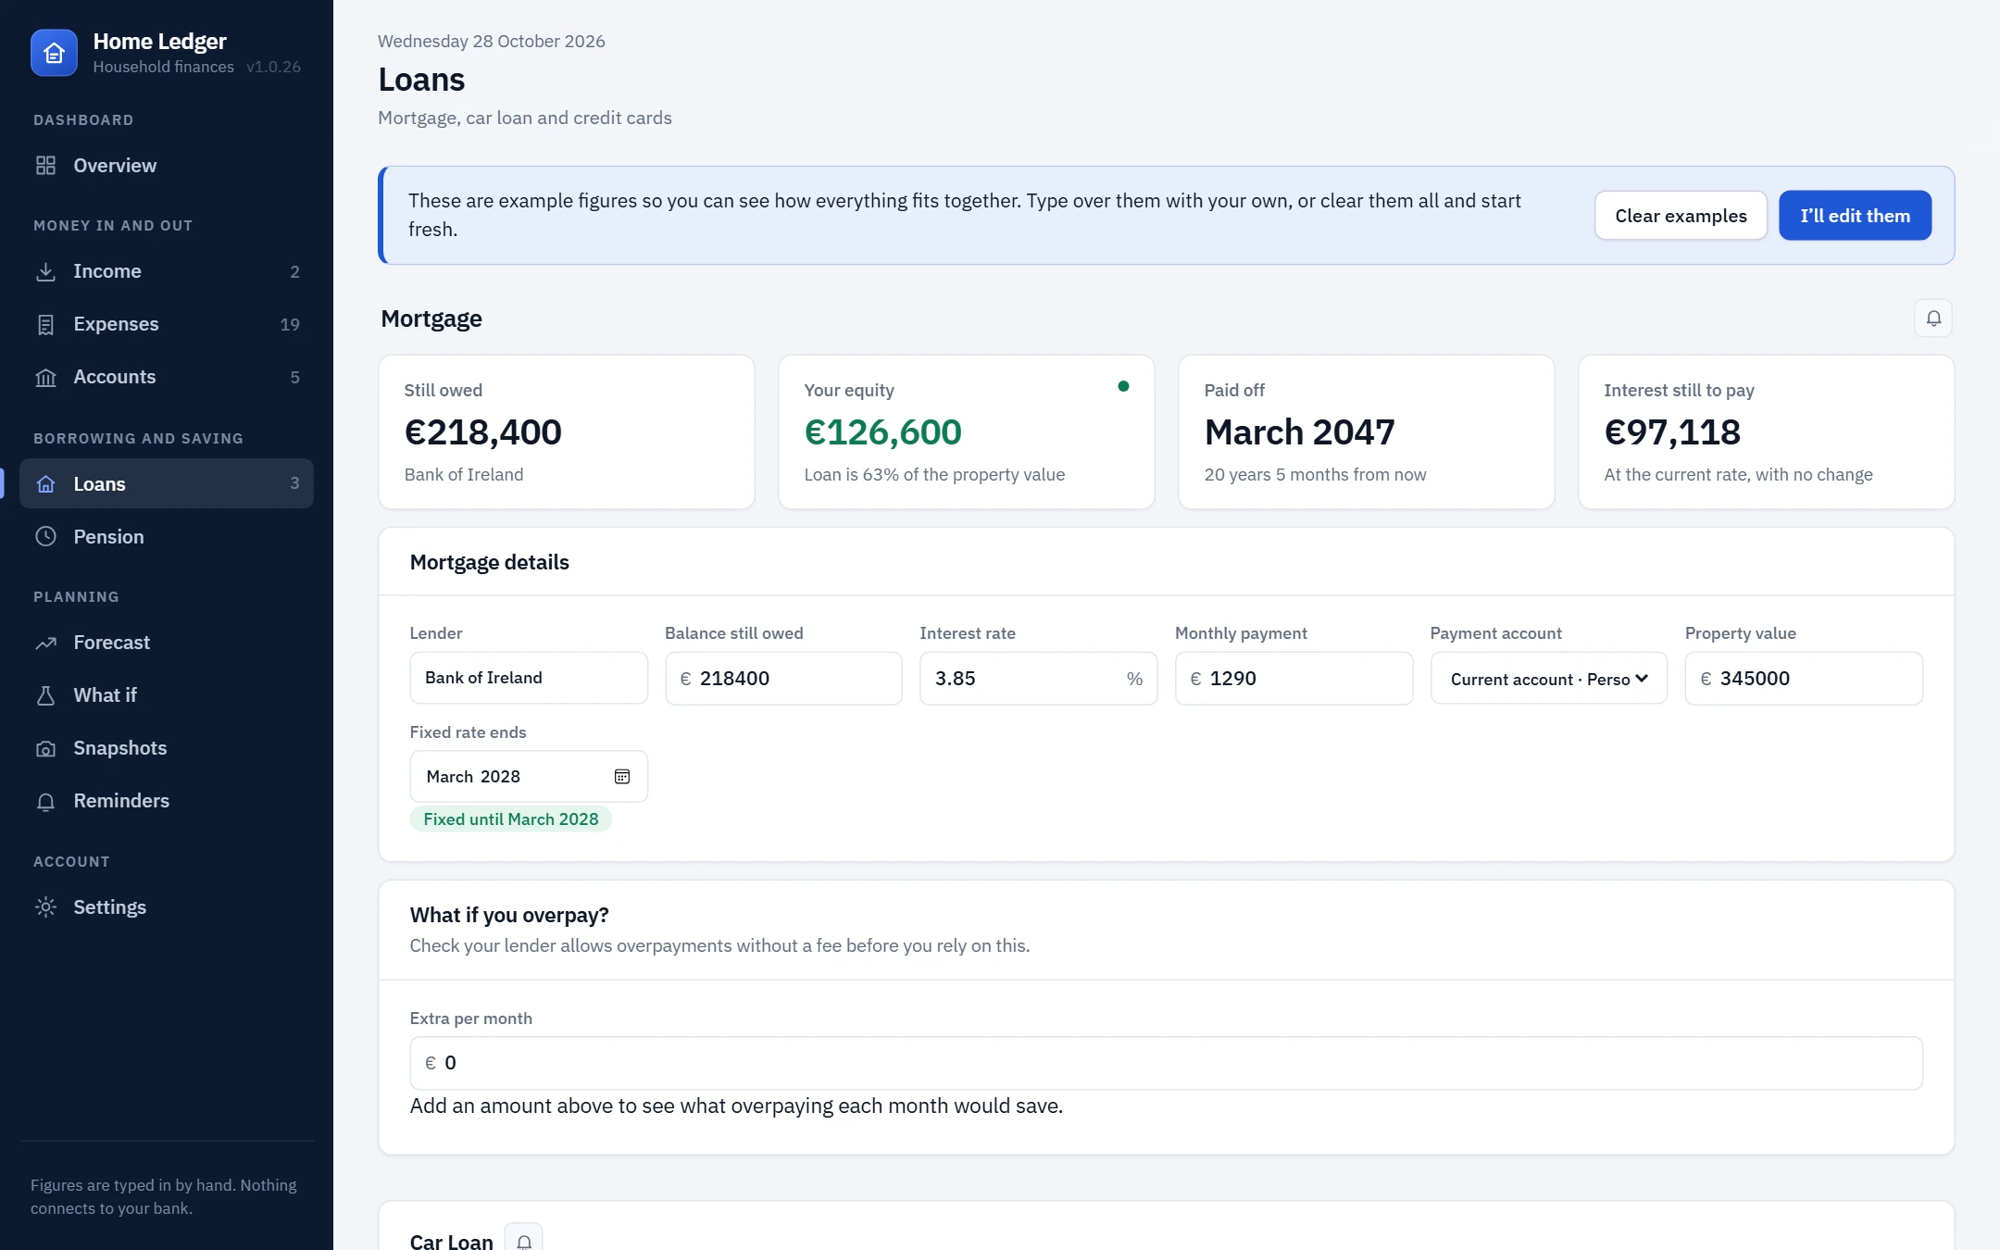Screen dimensions: 2000x1250
Task: Click the Expenses count 19
Action: [290, 324]
